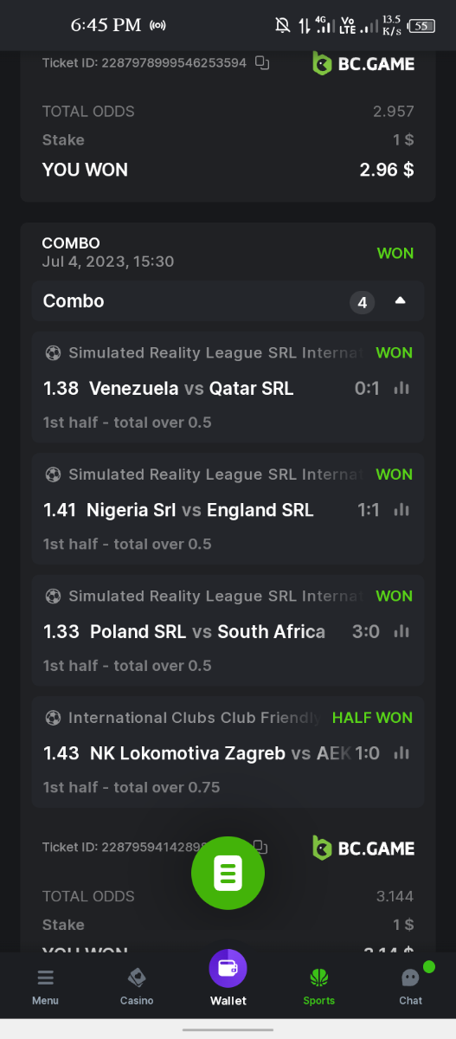Open the Casino section
Image resolution: width=456 pixels, height=1039 pixels.
coord(137,985)
